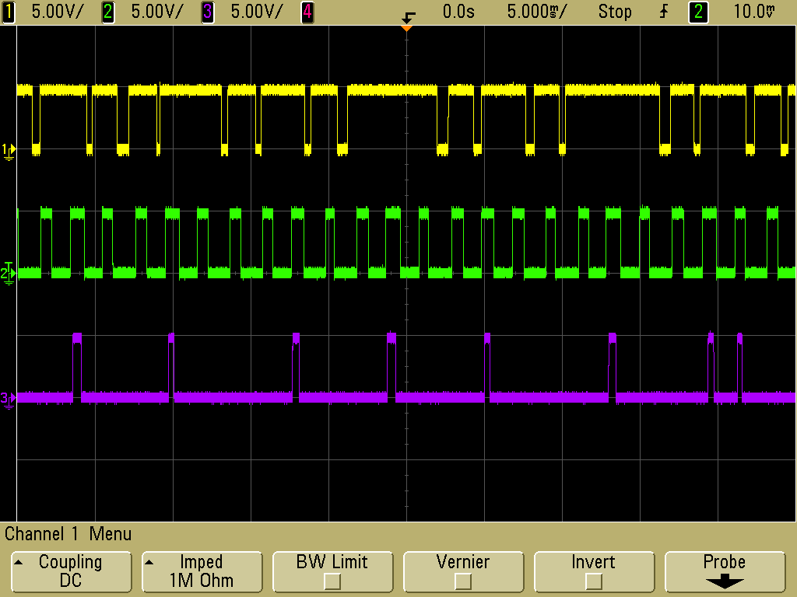Toggle the Vernier checkbox
Screen dimensions: 797x597
(462, 580)
